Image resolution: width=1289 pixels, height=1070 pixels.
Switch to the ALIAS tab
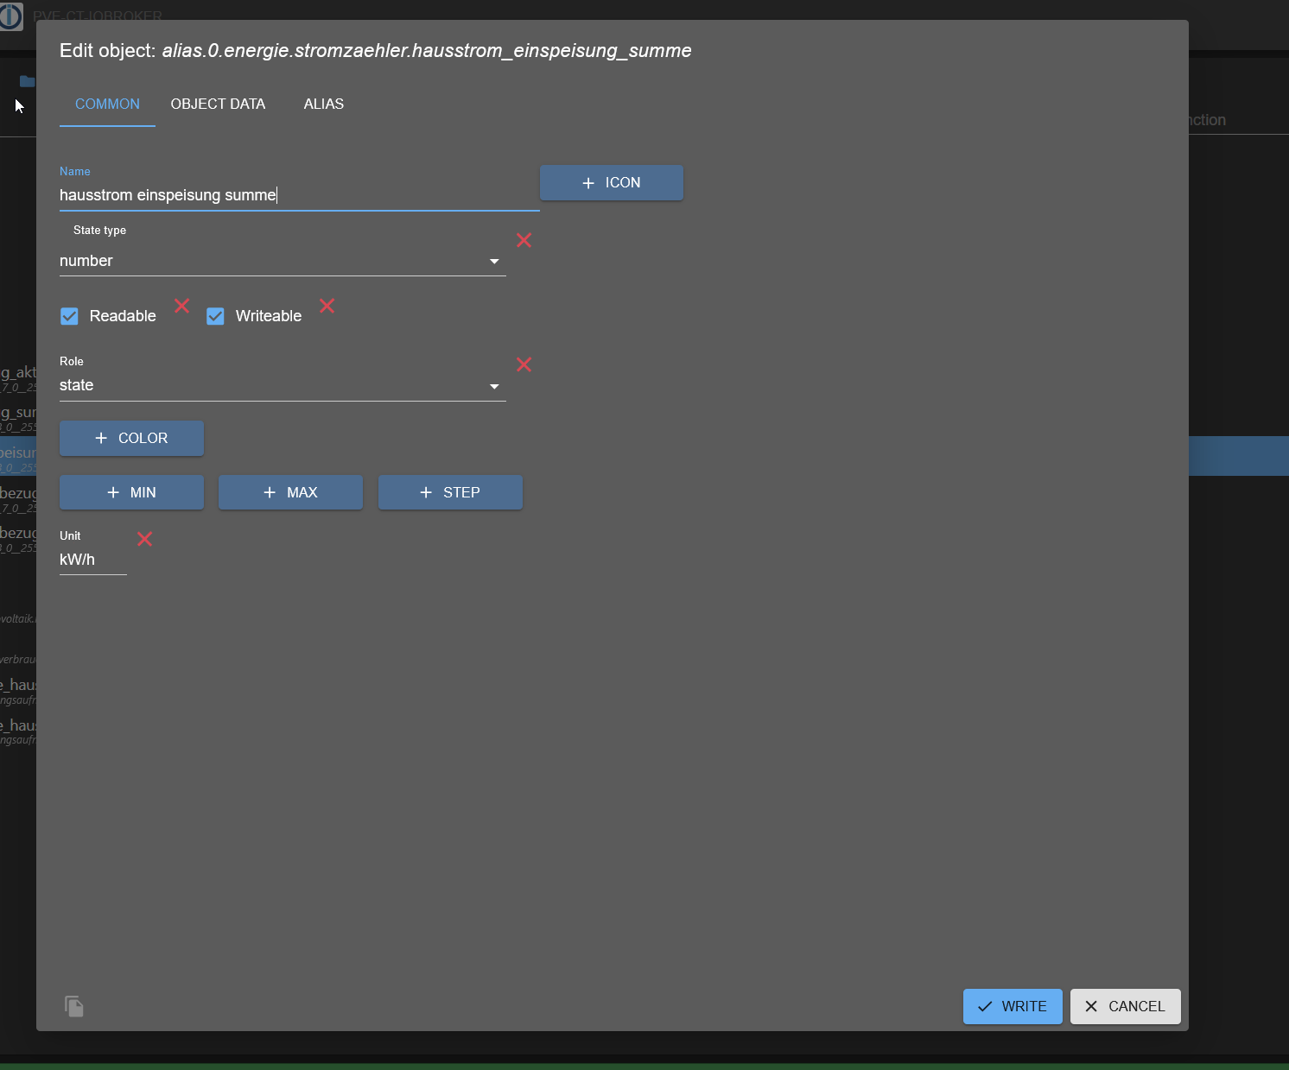pyautogui.click(x=324, y=104)
